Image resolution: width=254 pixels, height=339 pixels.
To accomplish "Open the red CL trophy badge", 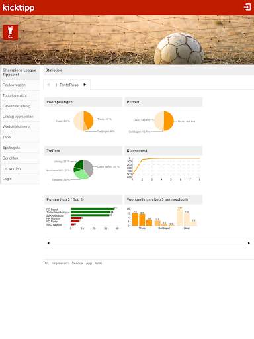I will point(11,32).
